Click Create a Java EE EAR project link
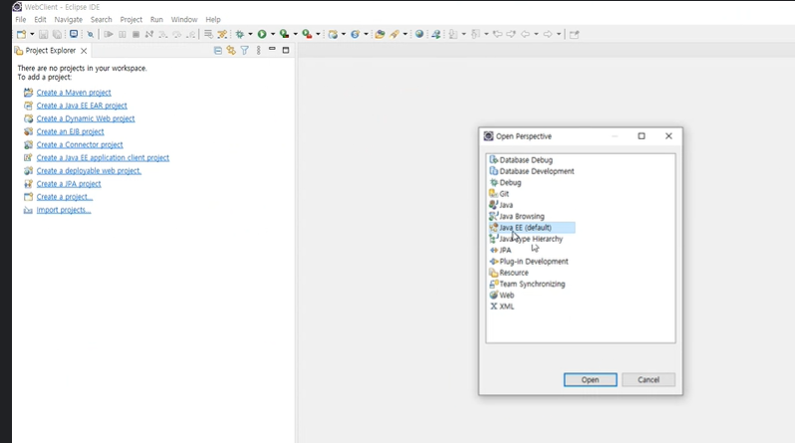795x443 pixels. pyautogui.click(x=82, y=106)
